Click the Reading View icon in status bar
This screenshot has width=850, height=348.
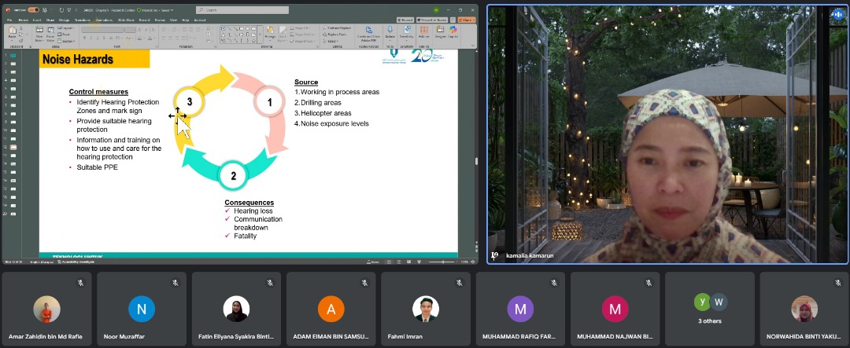pyautogui.click(x=408, y=262)
